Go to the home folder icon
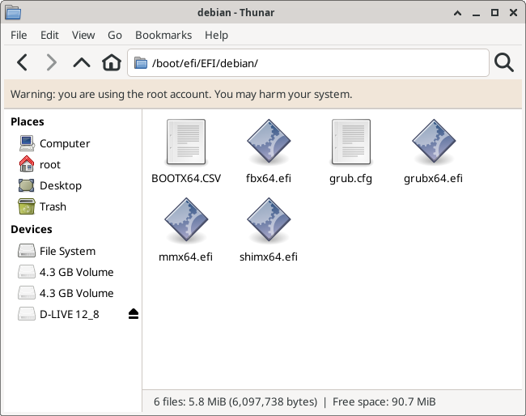 coord(112,63)
